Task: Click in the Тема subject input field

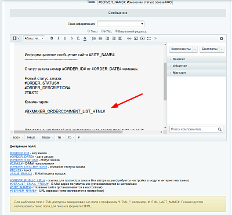Action: [x=135, y=2]
